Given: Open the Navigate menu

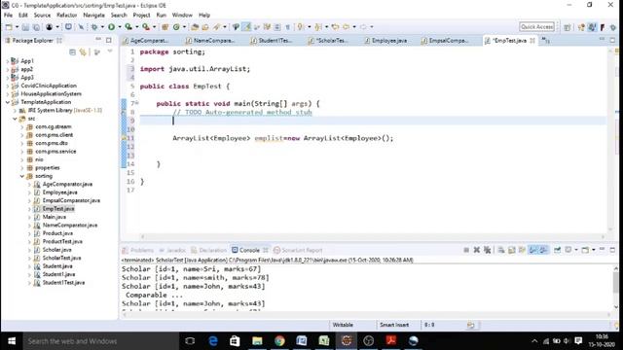Looking at the screenshot, I should (94, 16).
